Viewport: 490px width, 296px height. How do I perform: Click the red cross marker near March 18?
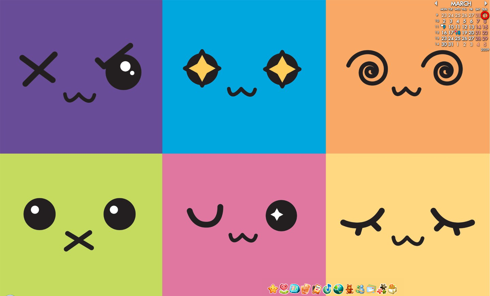coord(456,31)
